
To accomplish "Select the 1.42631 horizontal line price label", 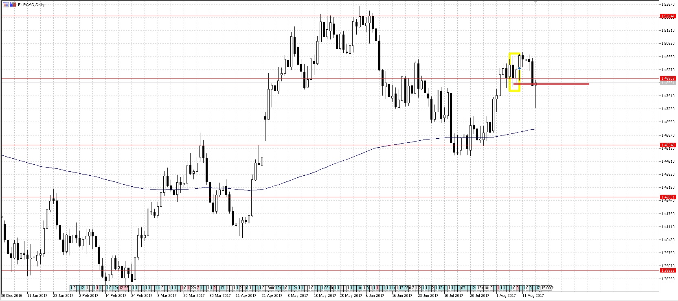I will point(668,197).
